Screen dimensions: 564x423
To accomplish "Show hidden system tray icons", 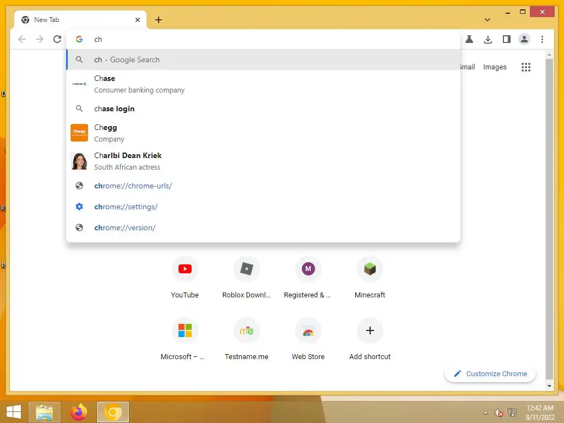I will 486,413.
